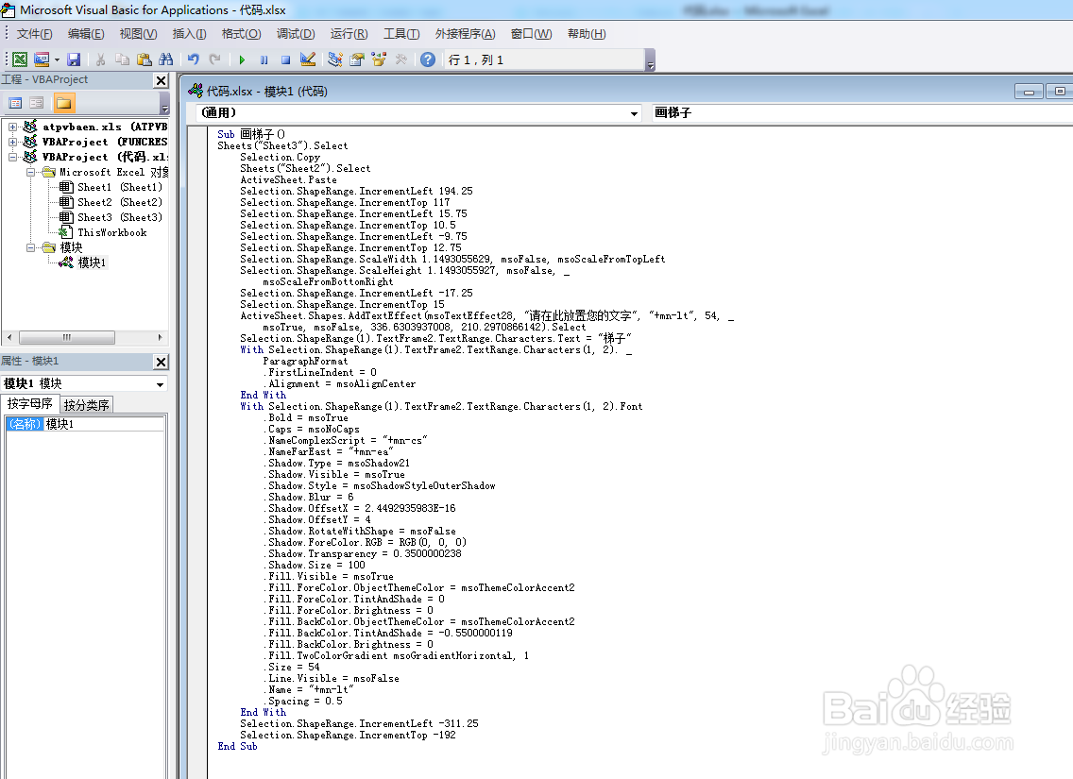
Task: Open the Insert object dropdown arrow
Action: 57,60
